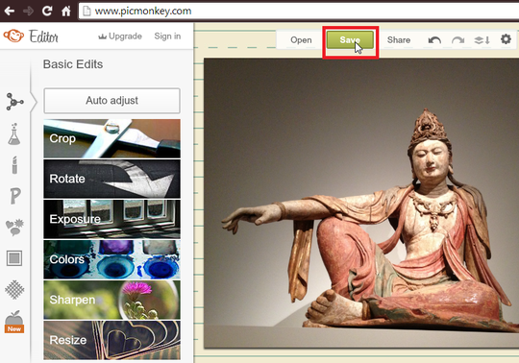The image size is (519, 363).
Task: Click the green Save button
Action: pos(350,40)
